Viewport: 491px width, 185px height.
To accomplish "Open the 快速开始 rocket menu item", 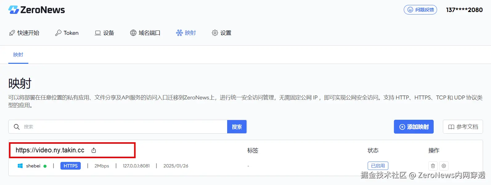I will click(24, 33).
